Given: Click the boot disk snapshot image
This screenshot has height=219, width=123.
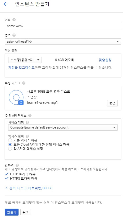Looking at the screenshot, I should pyautogui.click(x=16, y=97).
